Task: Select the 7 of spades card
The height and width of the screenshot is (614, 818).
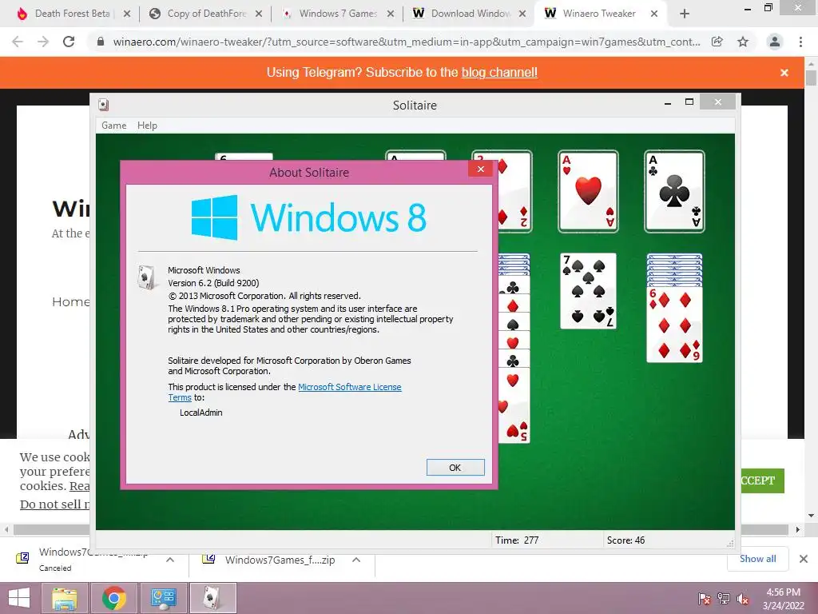Action: coord(588,291)
